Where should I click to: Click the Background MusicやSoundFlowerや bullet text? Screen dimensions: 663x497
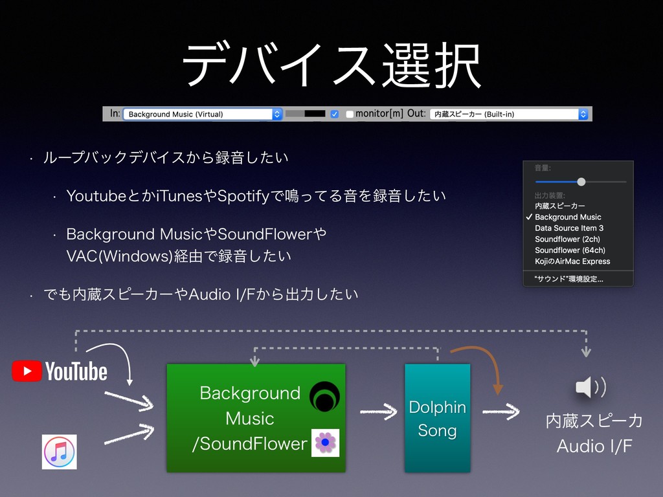click(196, 245)
